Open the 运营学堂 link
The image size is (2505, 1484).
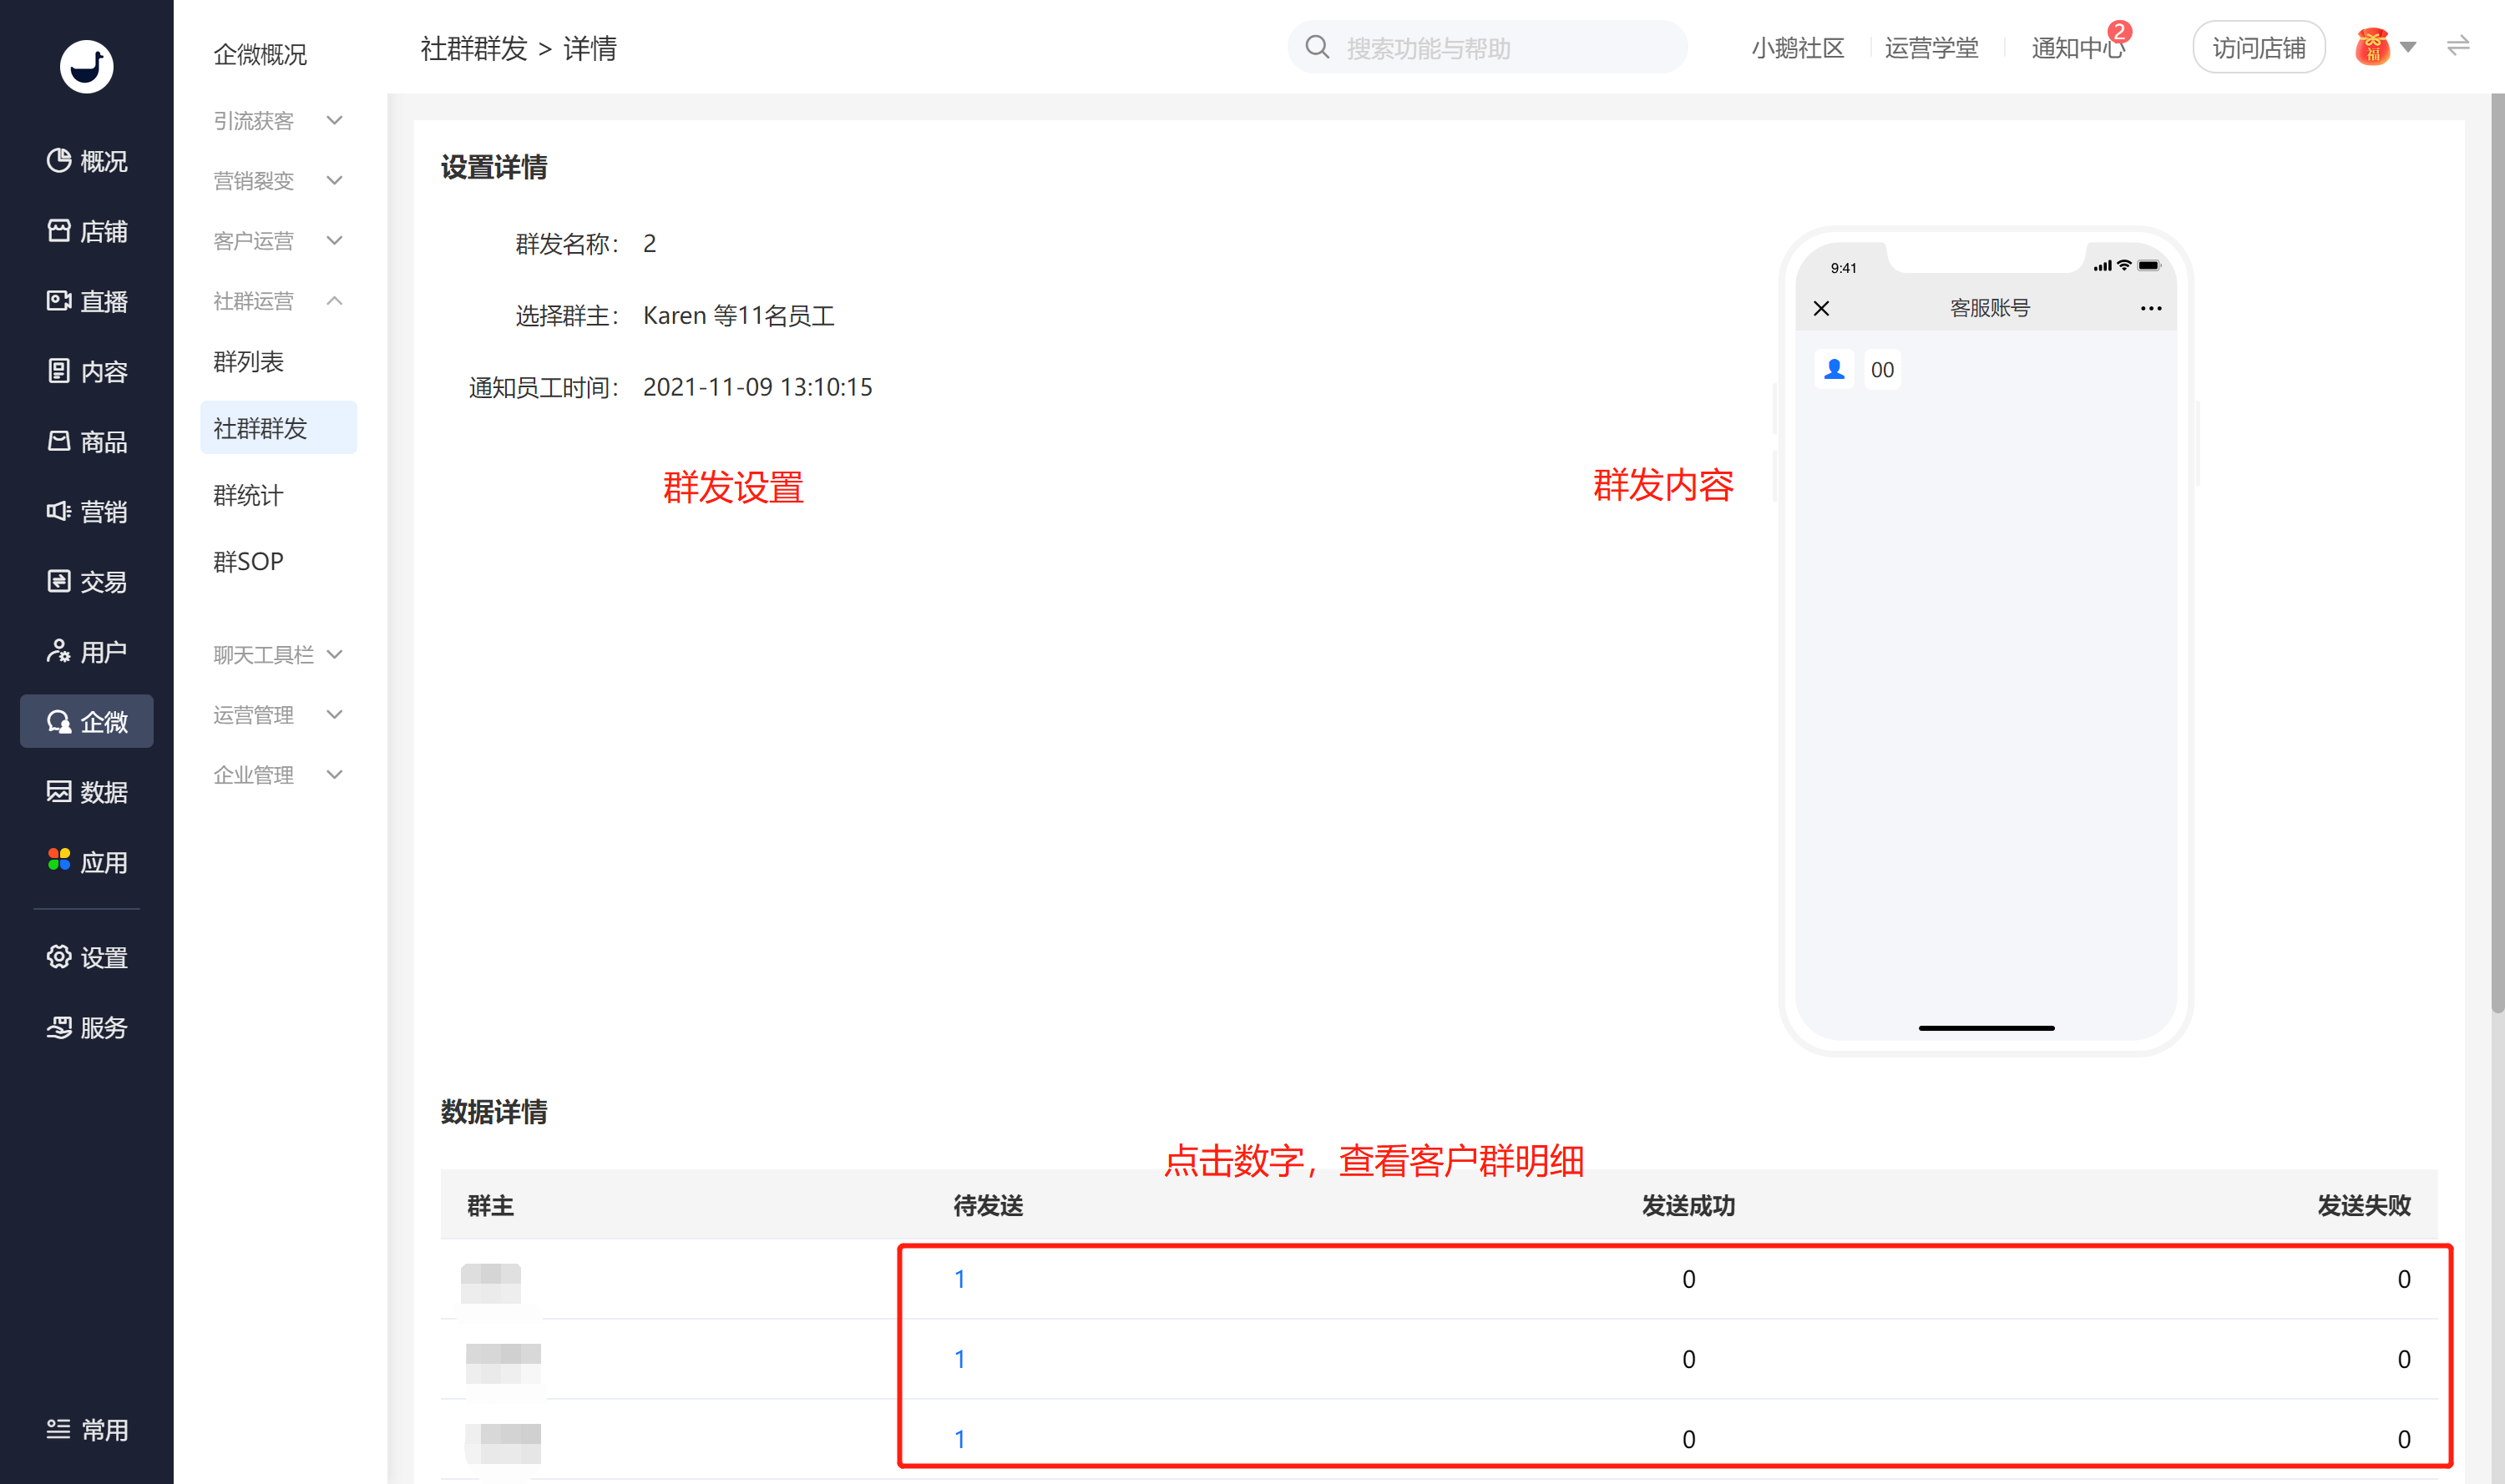click(1931, 48)
